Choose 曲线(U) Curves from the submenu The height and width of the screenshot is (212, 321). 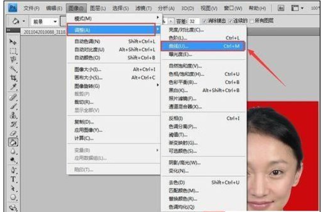tap(203, 46)
